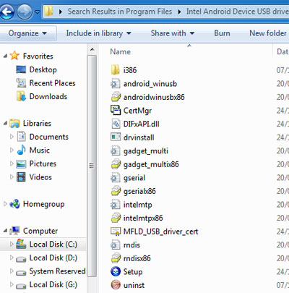
Task: Click the Libraries icon
Action: coord(14,123)
